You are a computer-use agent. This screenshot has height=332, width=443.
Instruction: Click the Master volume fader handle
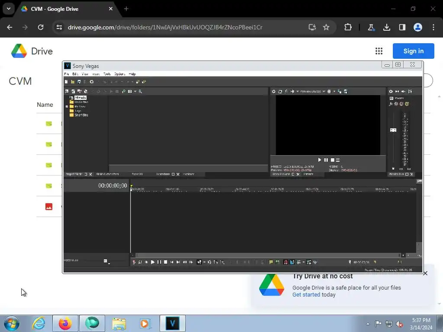click(x=393, y=130)
